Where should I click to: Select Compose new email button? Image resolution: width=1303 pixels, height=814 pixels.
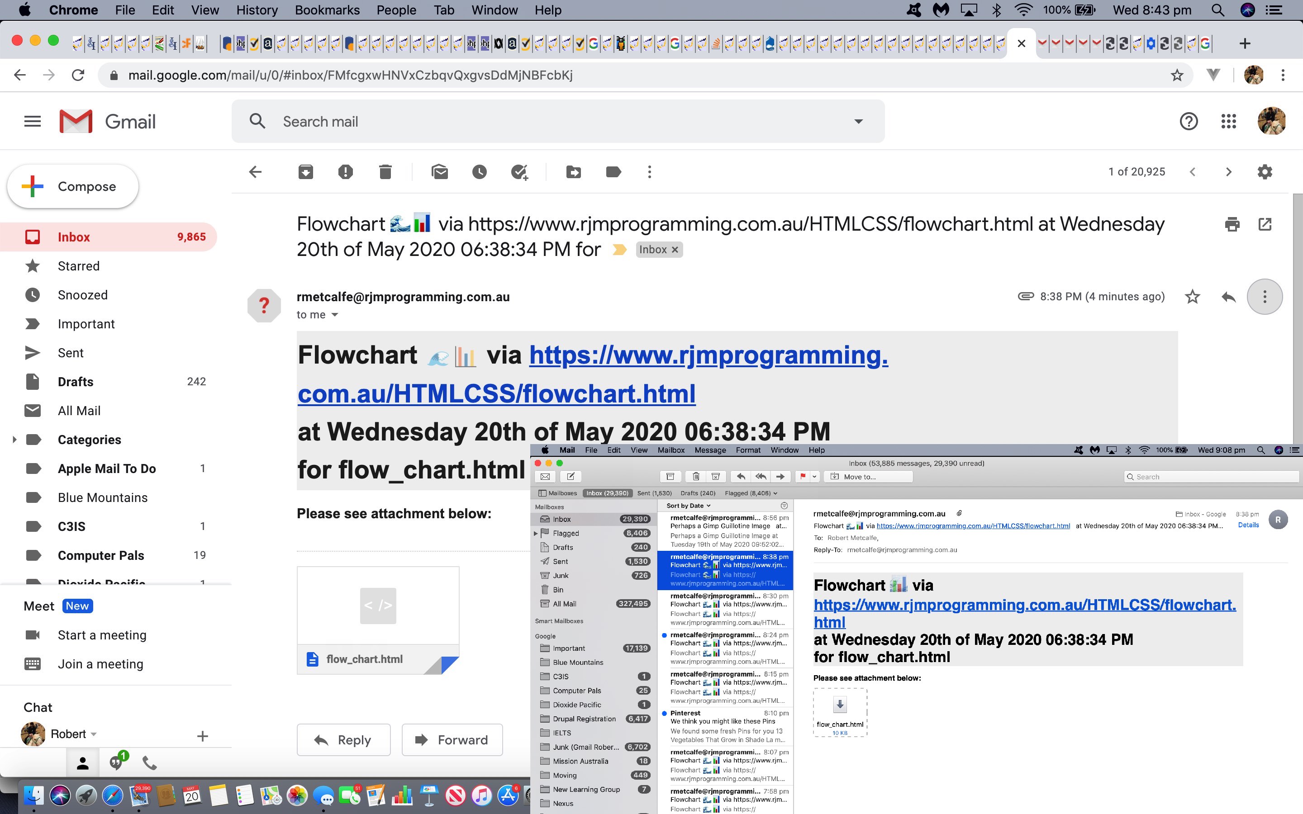click(x=71, y=186)
